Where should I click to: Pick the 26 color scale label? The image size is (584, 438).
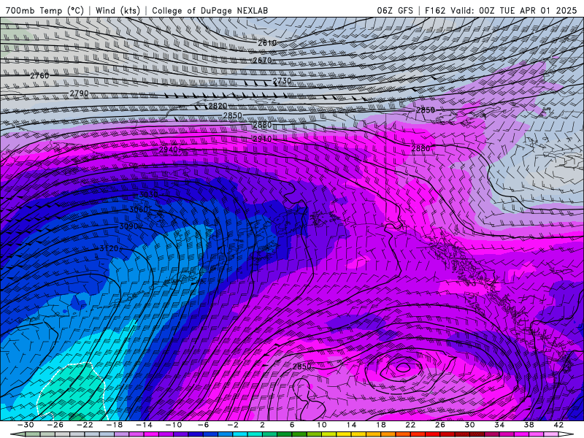(440, 425)
